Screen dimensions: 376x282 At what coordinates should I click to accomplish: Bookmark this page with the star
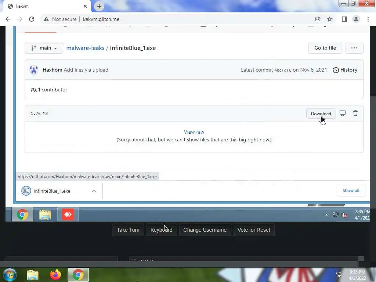coord(330,19)
